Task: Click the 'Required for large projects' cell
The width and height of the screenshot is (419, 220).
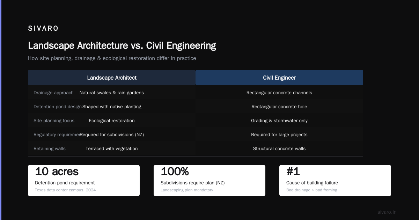Action: coord(279,135)
